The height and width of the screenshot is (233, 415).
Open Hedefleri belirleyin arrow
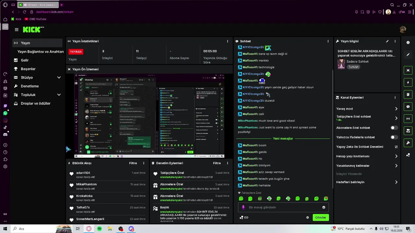[x=396, y=182]
